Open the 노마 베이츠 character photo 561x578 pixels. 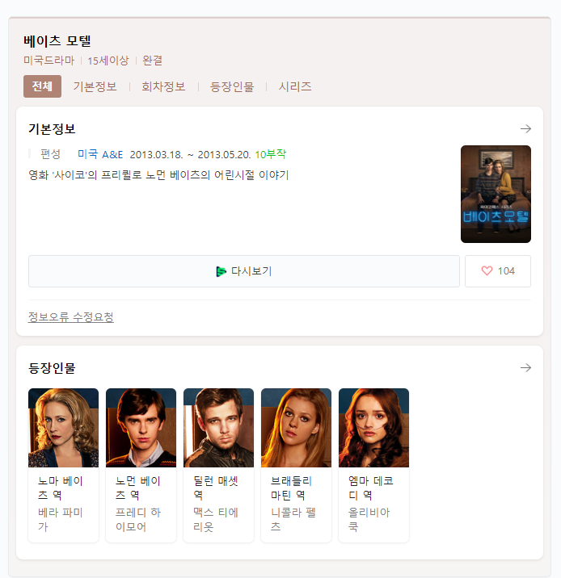coord(63,428)
